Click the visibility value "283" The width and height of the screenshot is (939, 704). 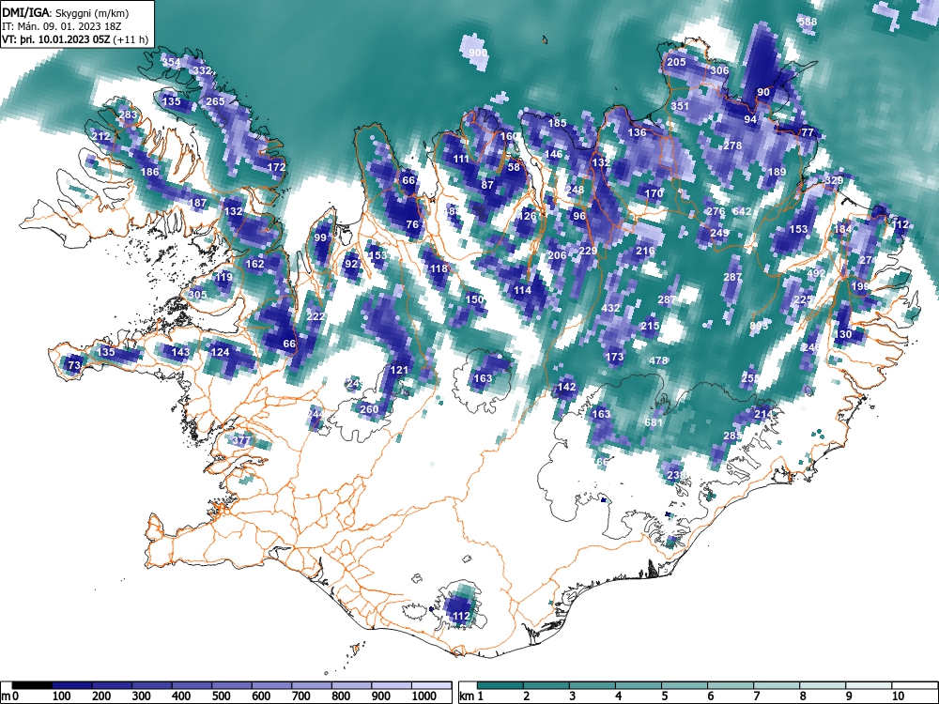pyautogui.click(x=128, y=115)
